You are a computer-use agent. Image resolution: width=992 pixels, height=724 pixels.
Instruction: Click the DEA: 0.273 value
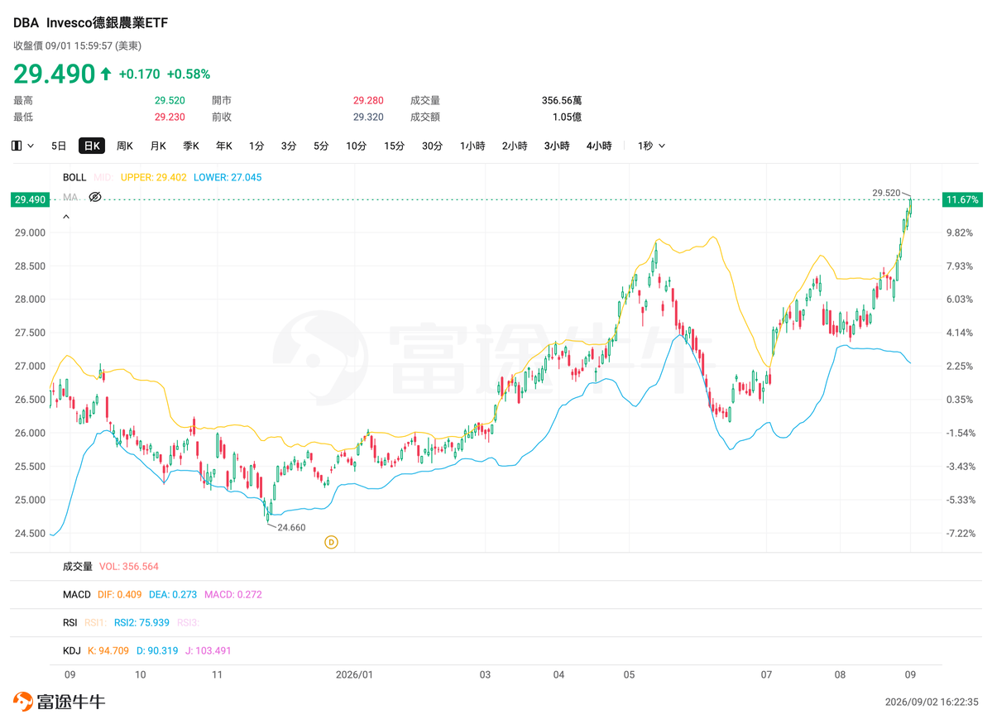[173, 594]
